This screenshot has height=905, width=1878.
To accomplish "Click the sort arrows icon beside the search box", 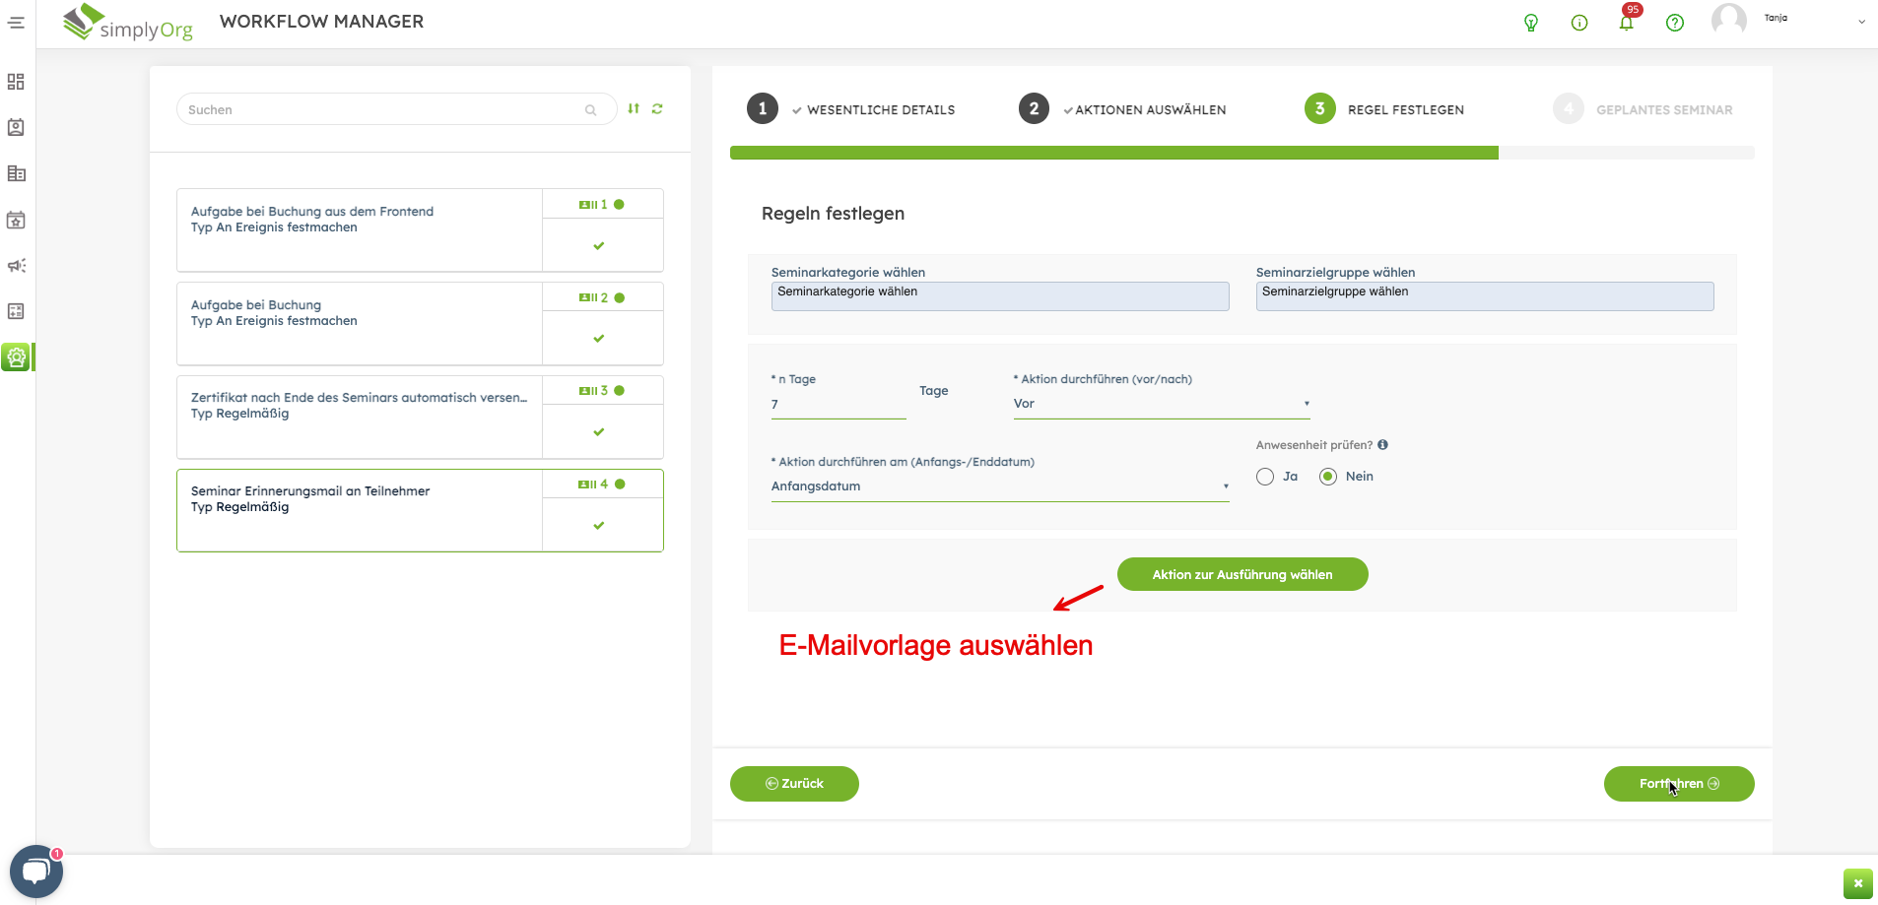I will [x=634, y=109].
